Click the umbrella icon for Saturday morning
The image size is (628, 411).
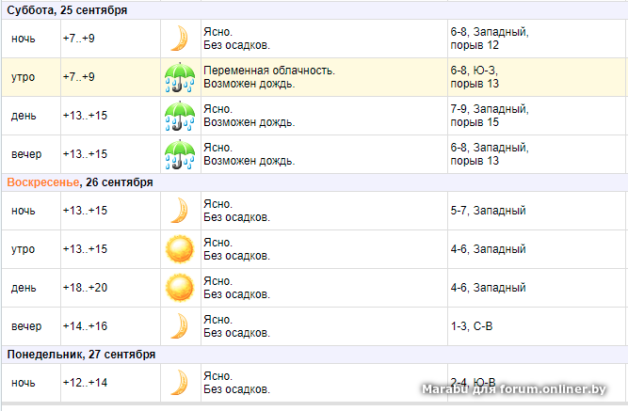pyautogui.click(x=180, y=77)
